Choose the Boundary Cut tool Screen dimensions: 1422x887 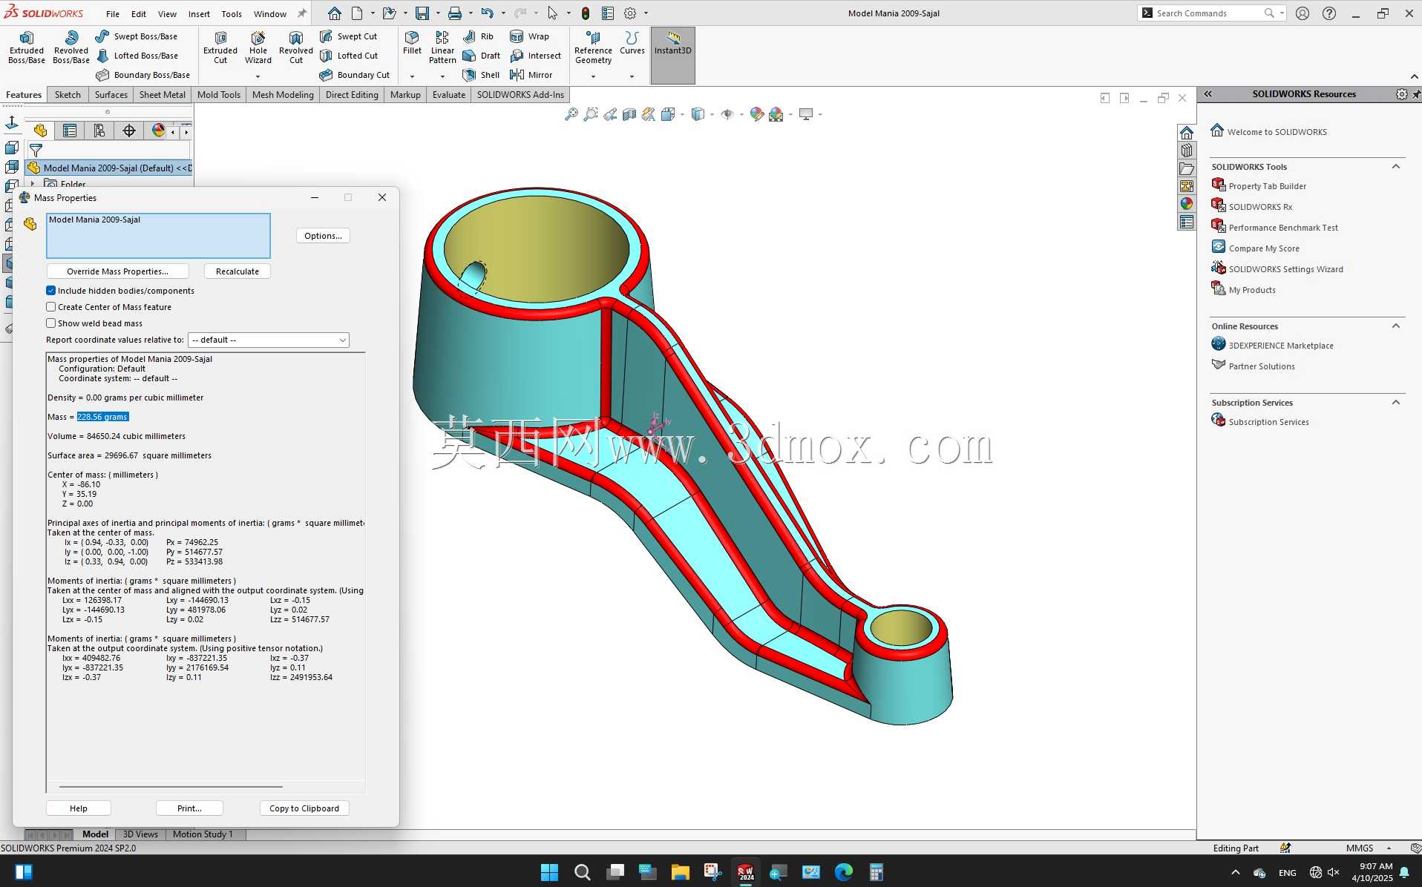[354, 75]
